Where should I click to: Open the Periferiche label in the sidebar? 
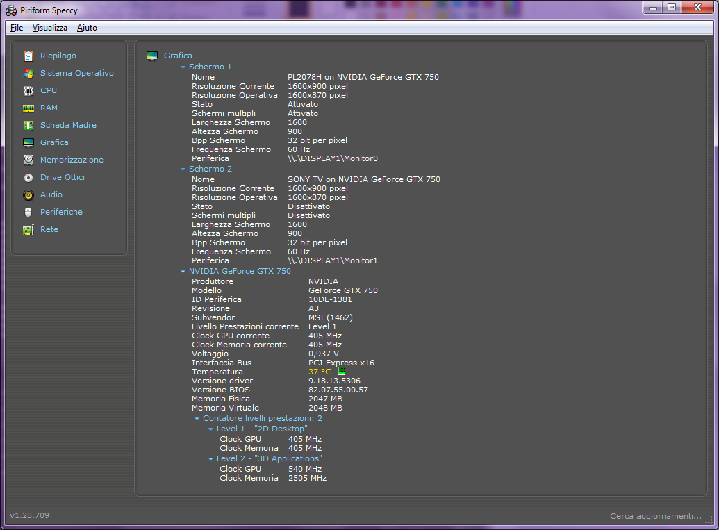click(61, 212)
